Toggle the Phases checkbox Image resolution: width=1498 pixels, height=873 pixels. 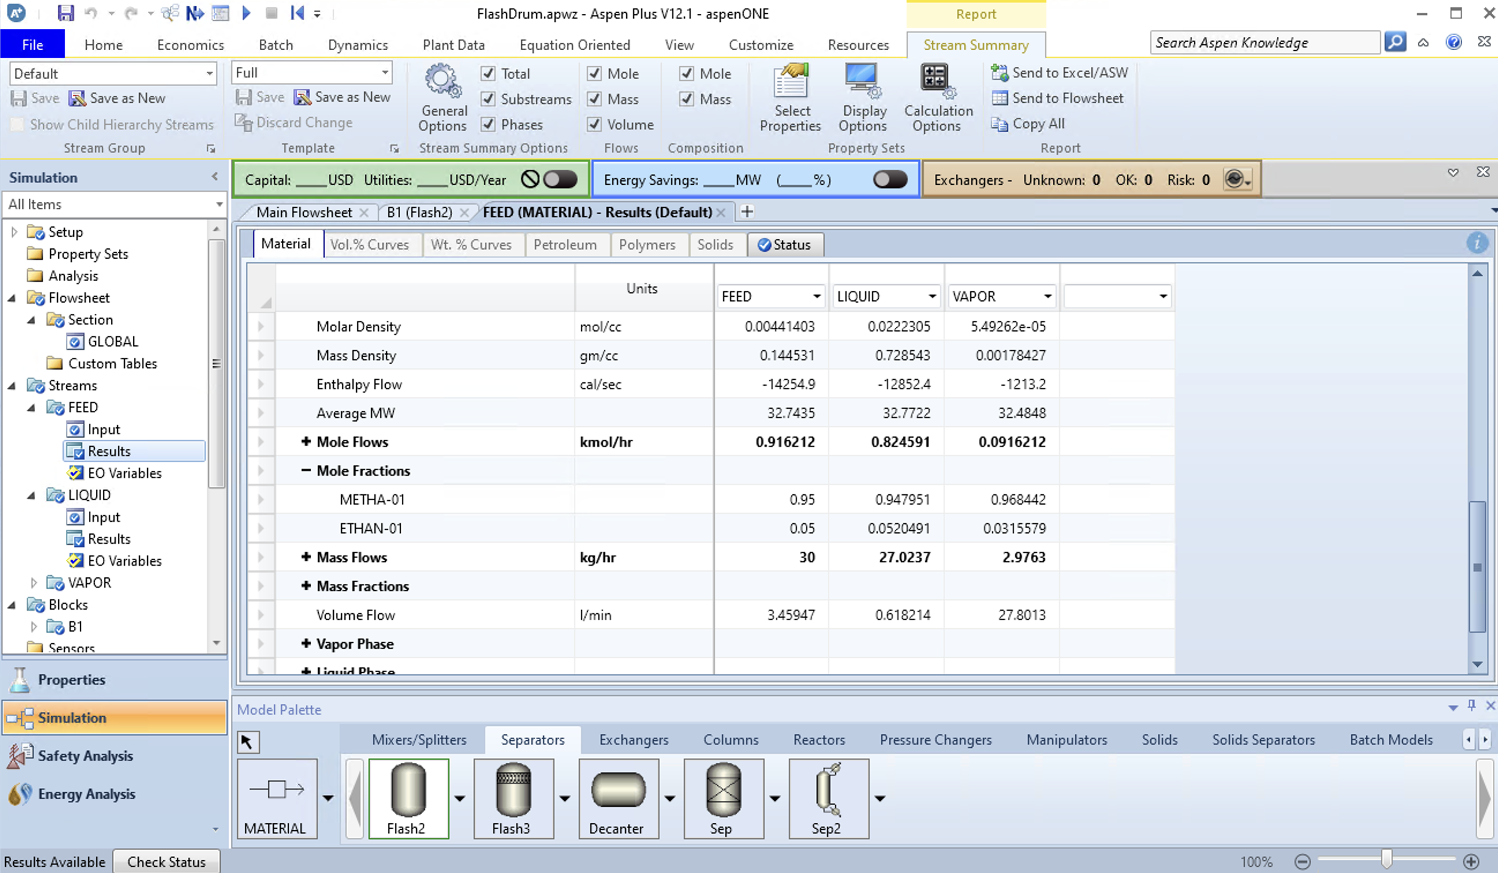coord(488,124)
